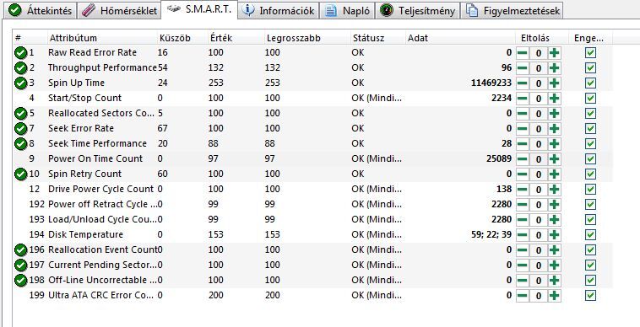This screenshot has width=640, height=327.
Task: Increase offset for Seek Time Performance
Action: click(x=554, y=144)
